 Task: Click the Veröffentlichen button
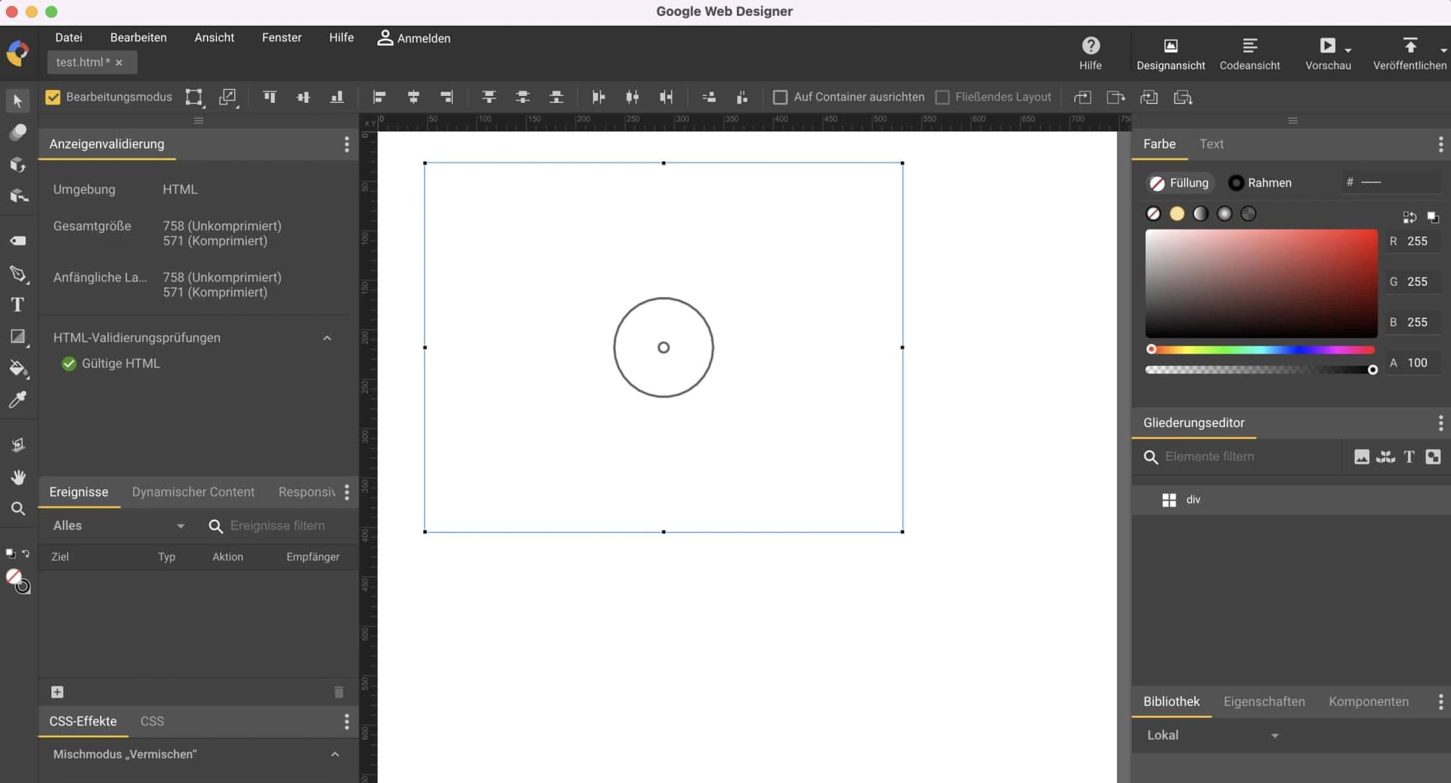point(1410,53)
